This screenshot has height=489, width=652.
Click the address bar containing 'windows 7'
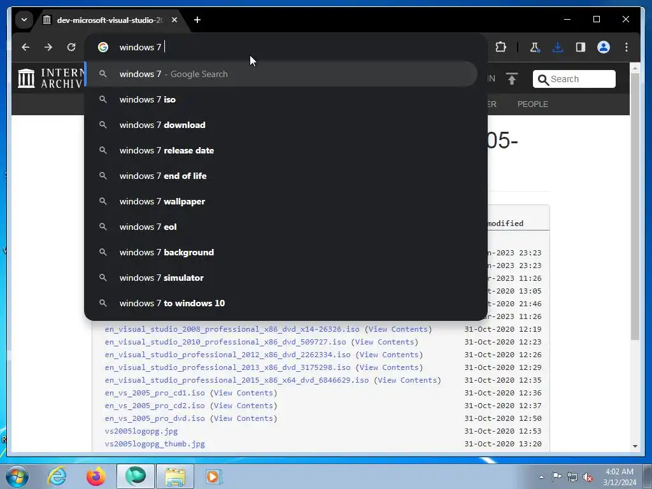[x=286, y=47]
